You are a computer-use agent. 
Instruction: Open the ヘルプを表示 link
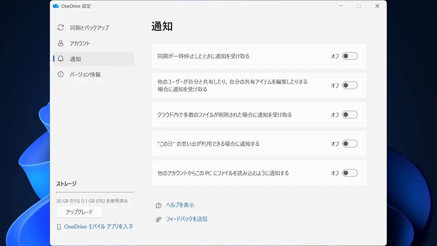click(180, 205)
